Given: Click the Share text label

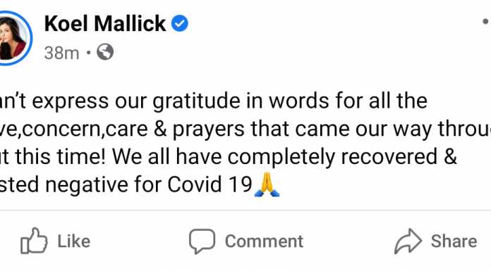Looking at the screenshot, I should pyautogui.click(x=454, y=241).
